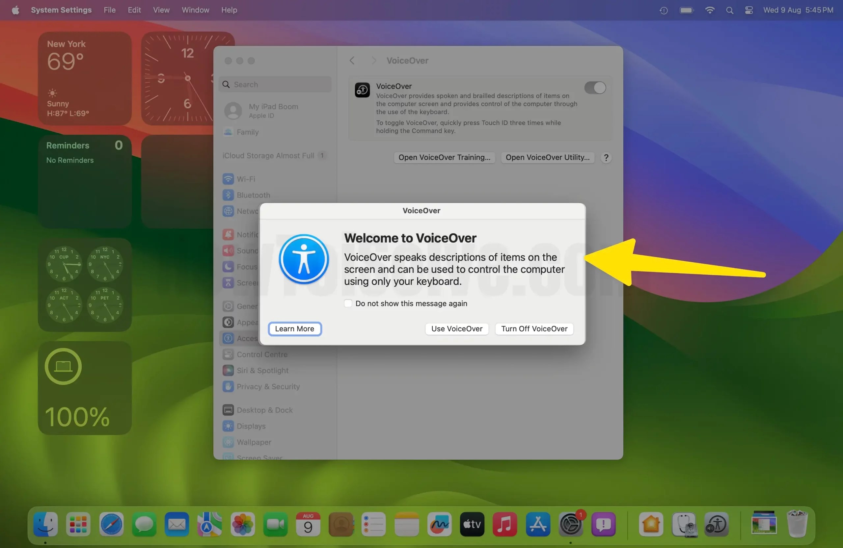Check 'Do not show this message again'

tap(348, 303)
